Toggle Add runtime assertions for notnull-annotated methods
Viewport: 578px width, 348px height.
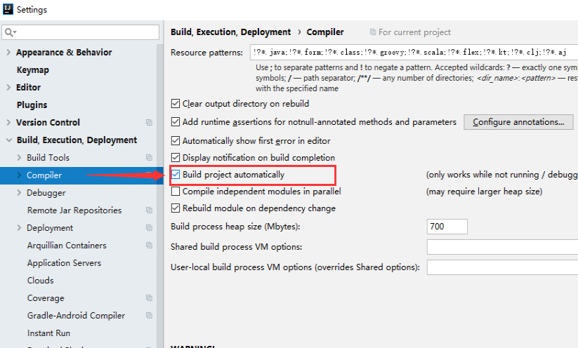click(176, 122)
